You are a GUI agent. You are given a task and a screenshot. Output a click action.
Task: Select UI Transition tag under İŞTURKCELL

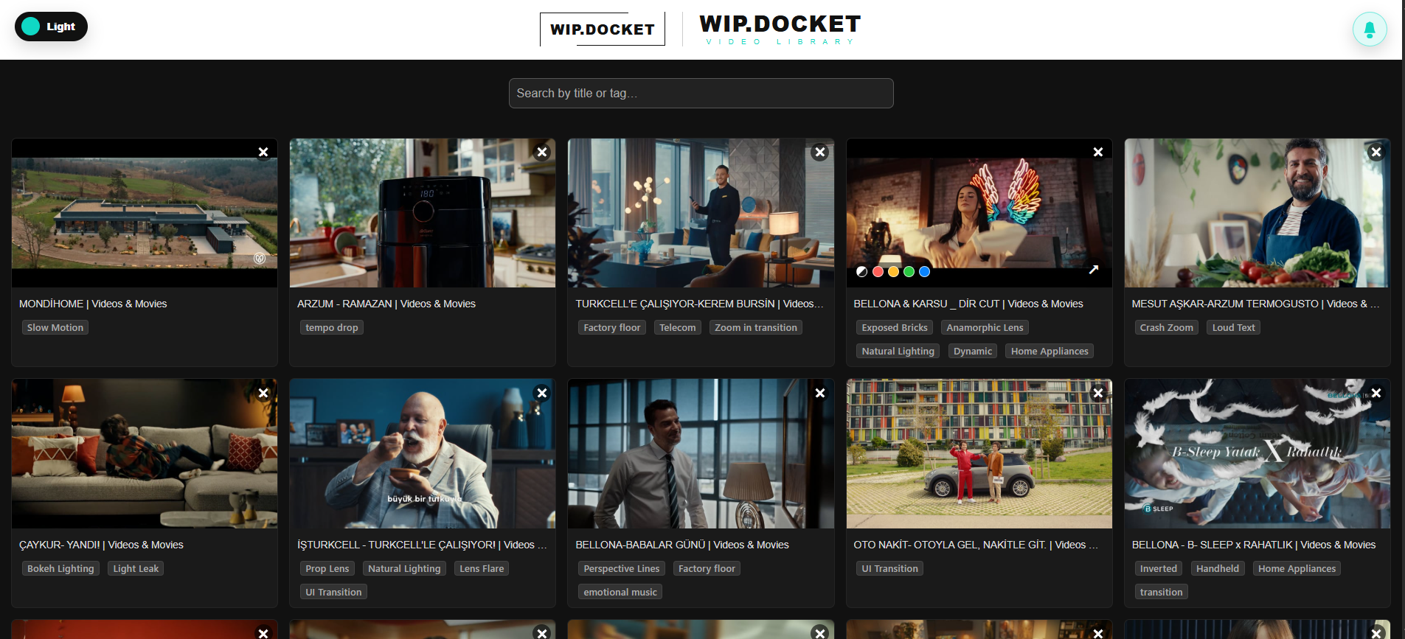tap(333, 592)
